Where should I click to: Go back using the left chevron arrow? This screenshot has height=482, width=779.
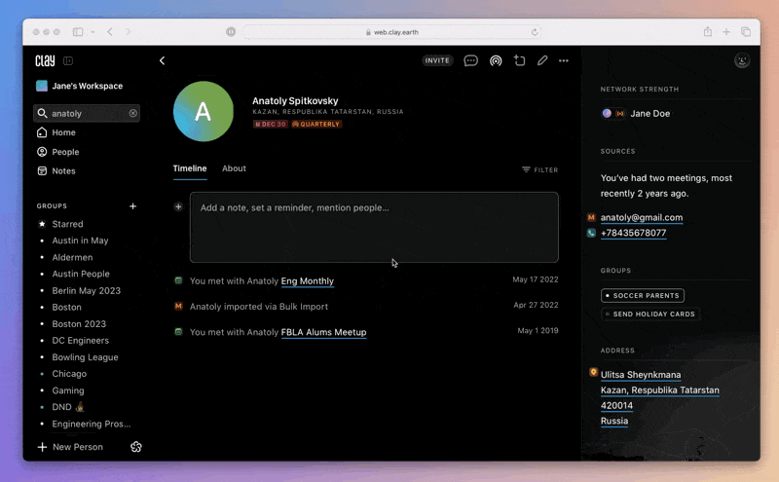coord(162,60)
